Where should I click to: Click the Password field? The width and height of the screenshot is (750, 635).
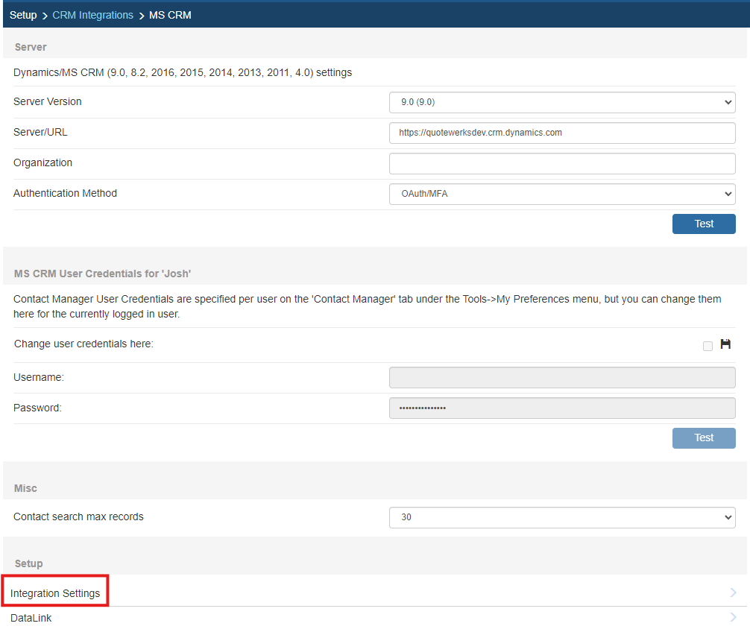coord(562,408)
